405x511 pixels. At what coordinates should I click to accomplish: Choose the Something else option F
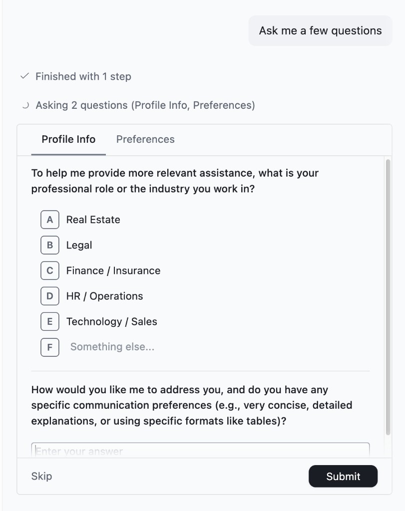pos(112,347)
